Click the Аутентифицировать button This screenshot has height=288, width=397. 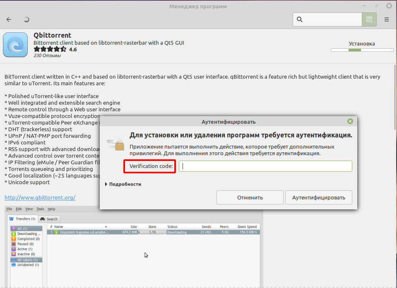[318, 197]
